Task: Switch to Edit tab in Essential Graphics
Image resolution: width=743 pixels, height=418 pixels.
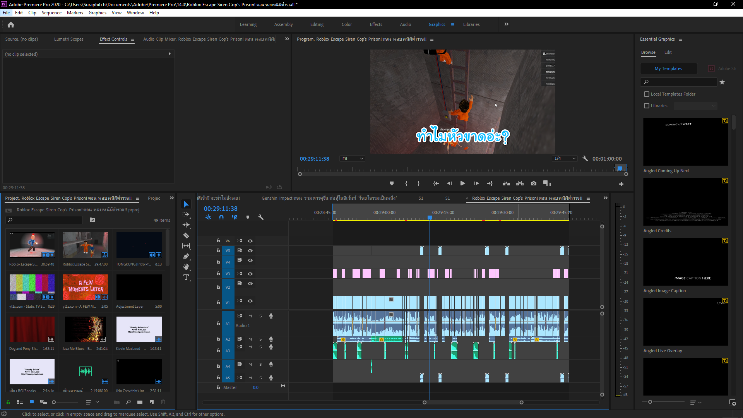Action: coord(668,52)
